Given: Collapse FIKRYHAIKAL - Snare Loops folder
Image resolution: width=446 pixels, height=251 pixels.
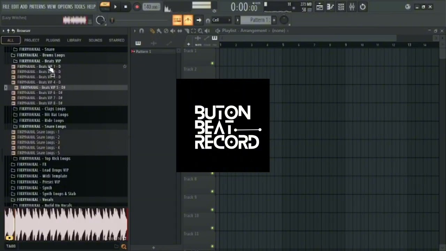Looking at the screenshot, I should tap(43, 127).
